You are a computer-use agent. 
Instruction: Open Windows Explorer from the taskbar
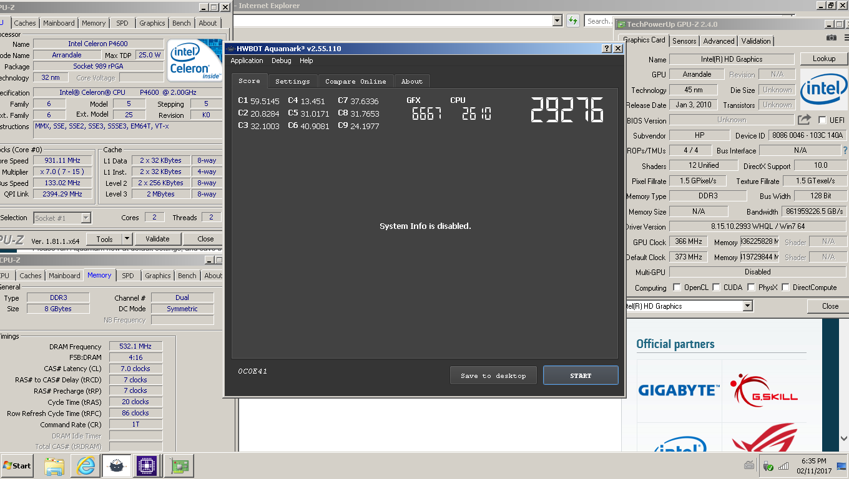[54, 466]
